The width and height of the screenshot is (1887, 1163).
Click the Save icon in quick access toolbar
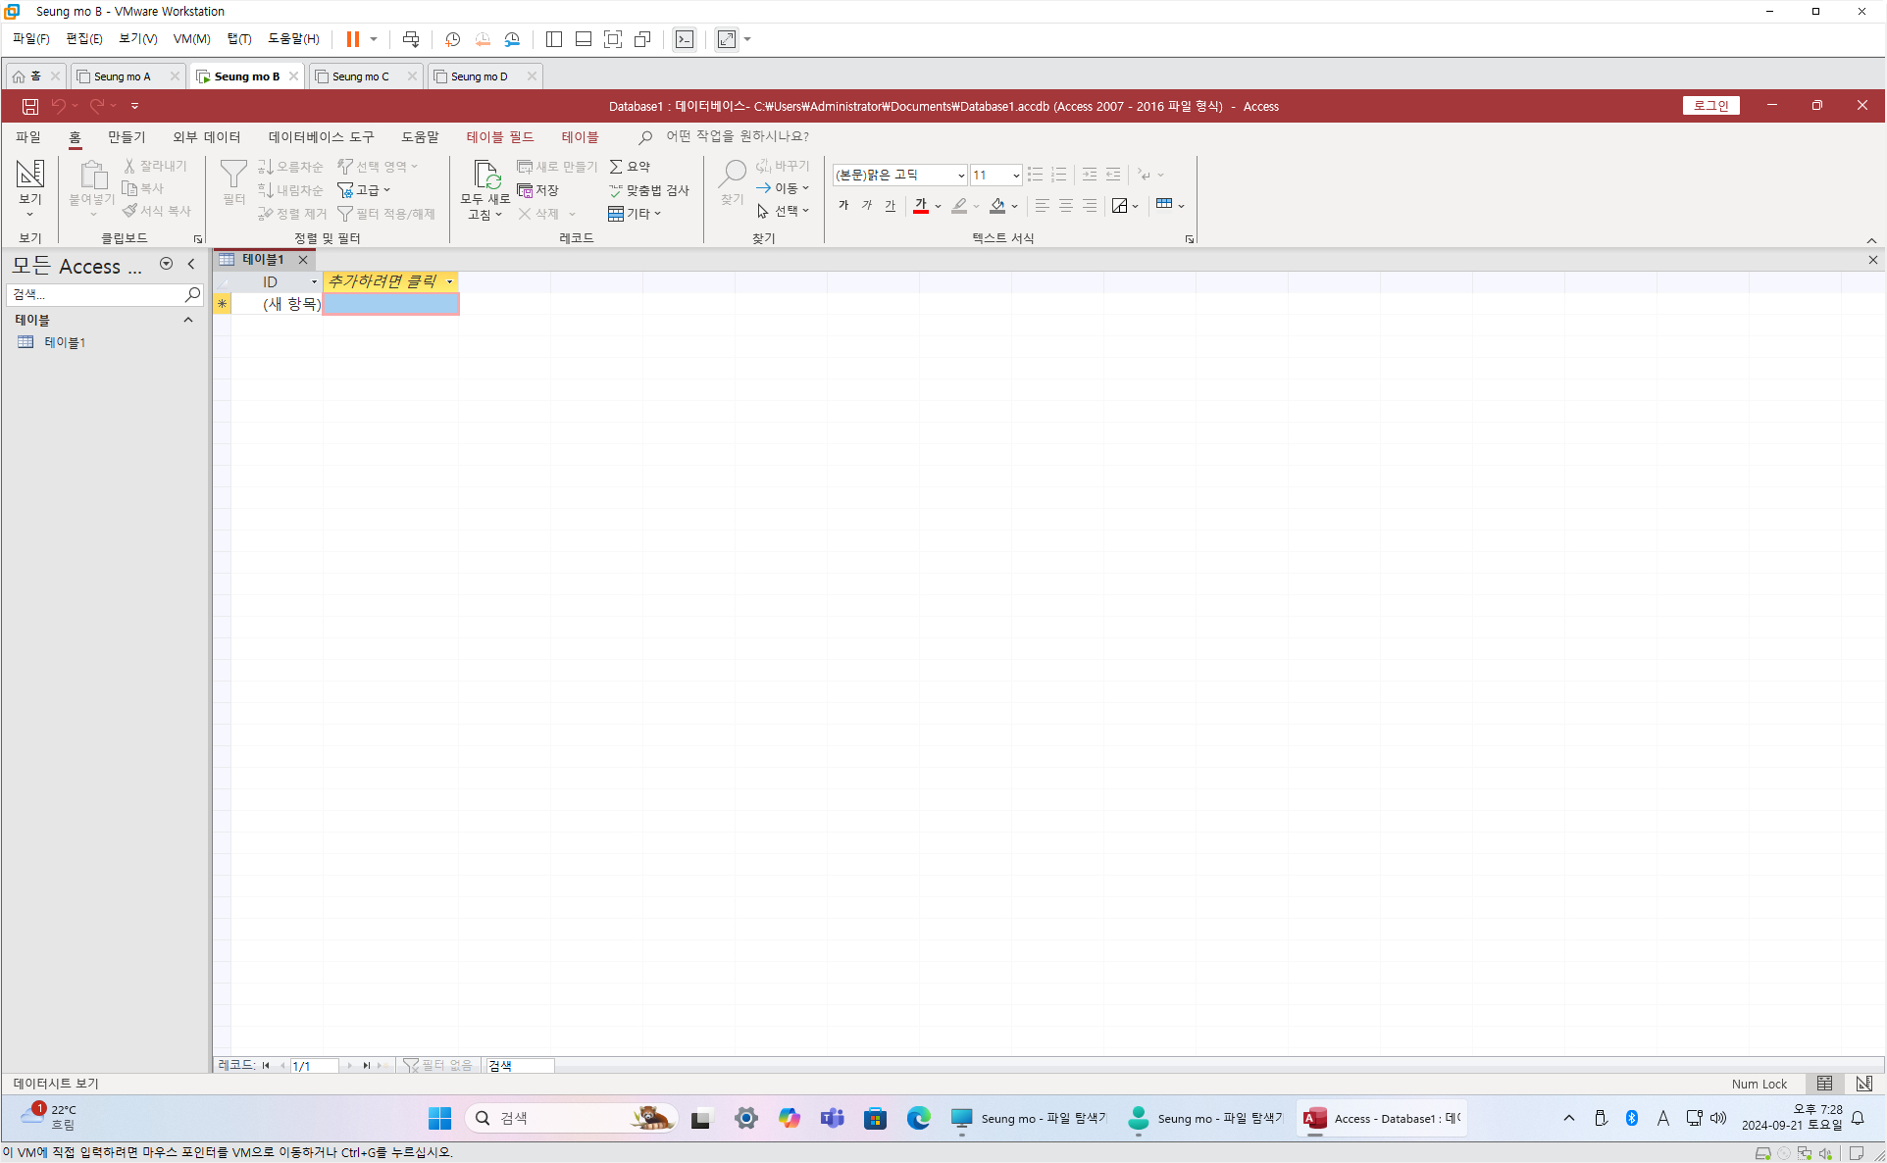click(30, 106)
